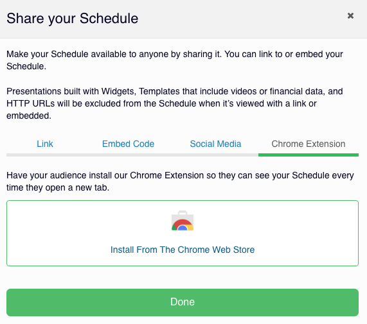
Task: Click the Chrome Web Store bag icon
Action: tap(183, 221)
